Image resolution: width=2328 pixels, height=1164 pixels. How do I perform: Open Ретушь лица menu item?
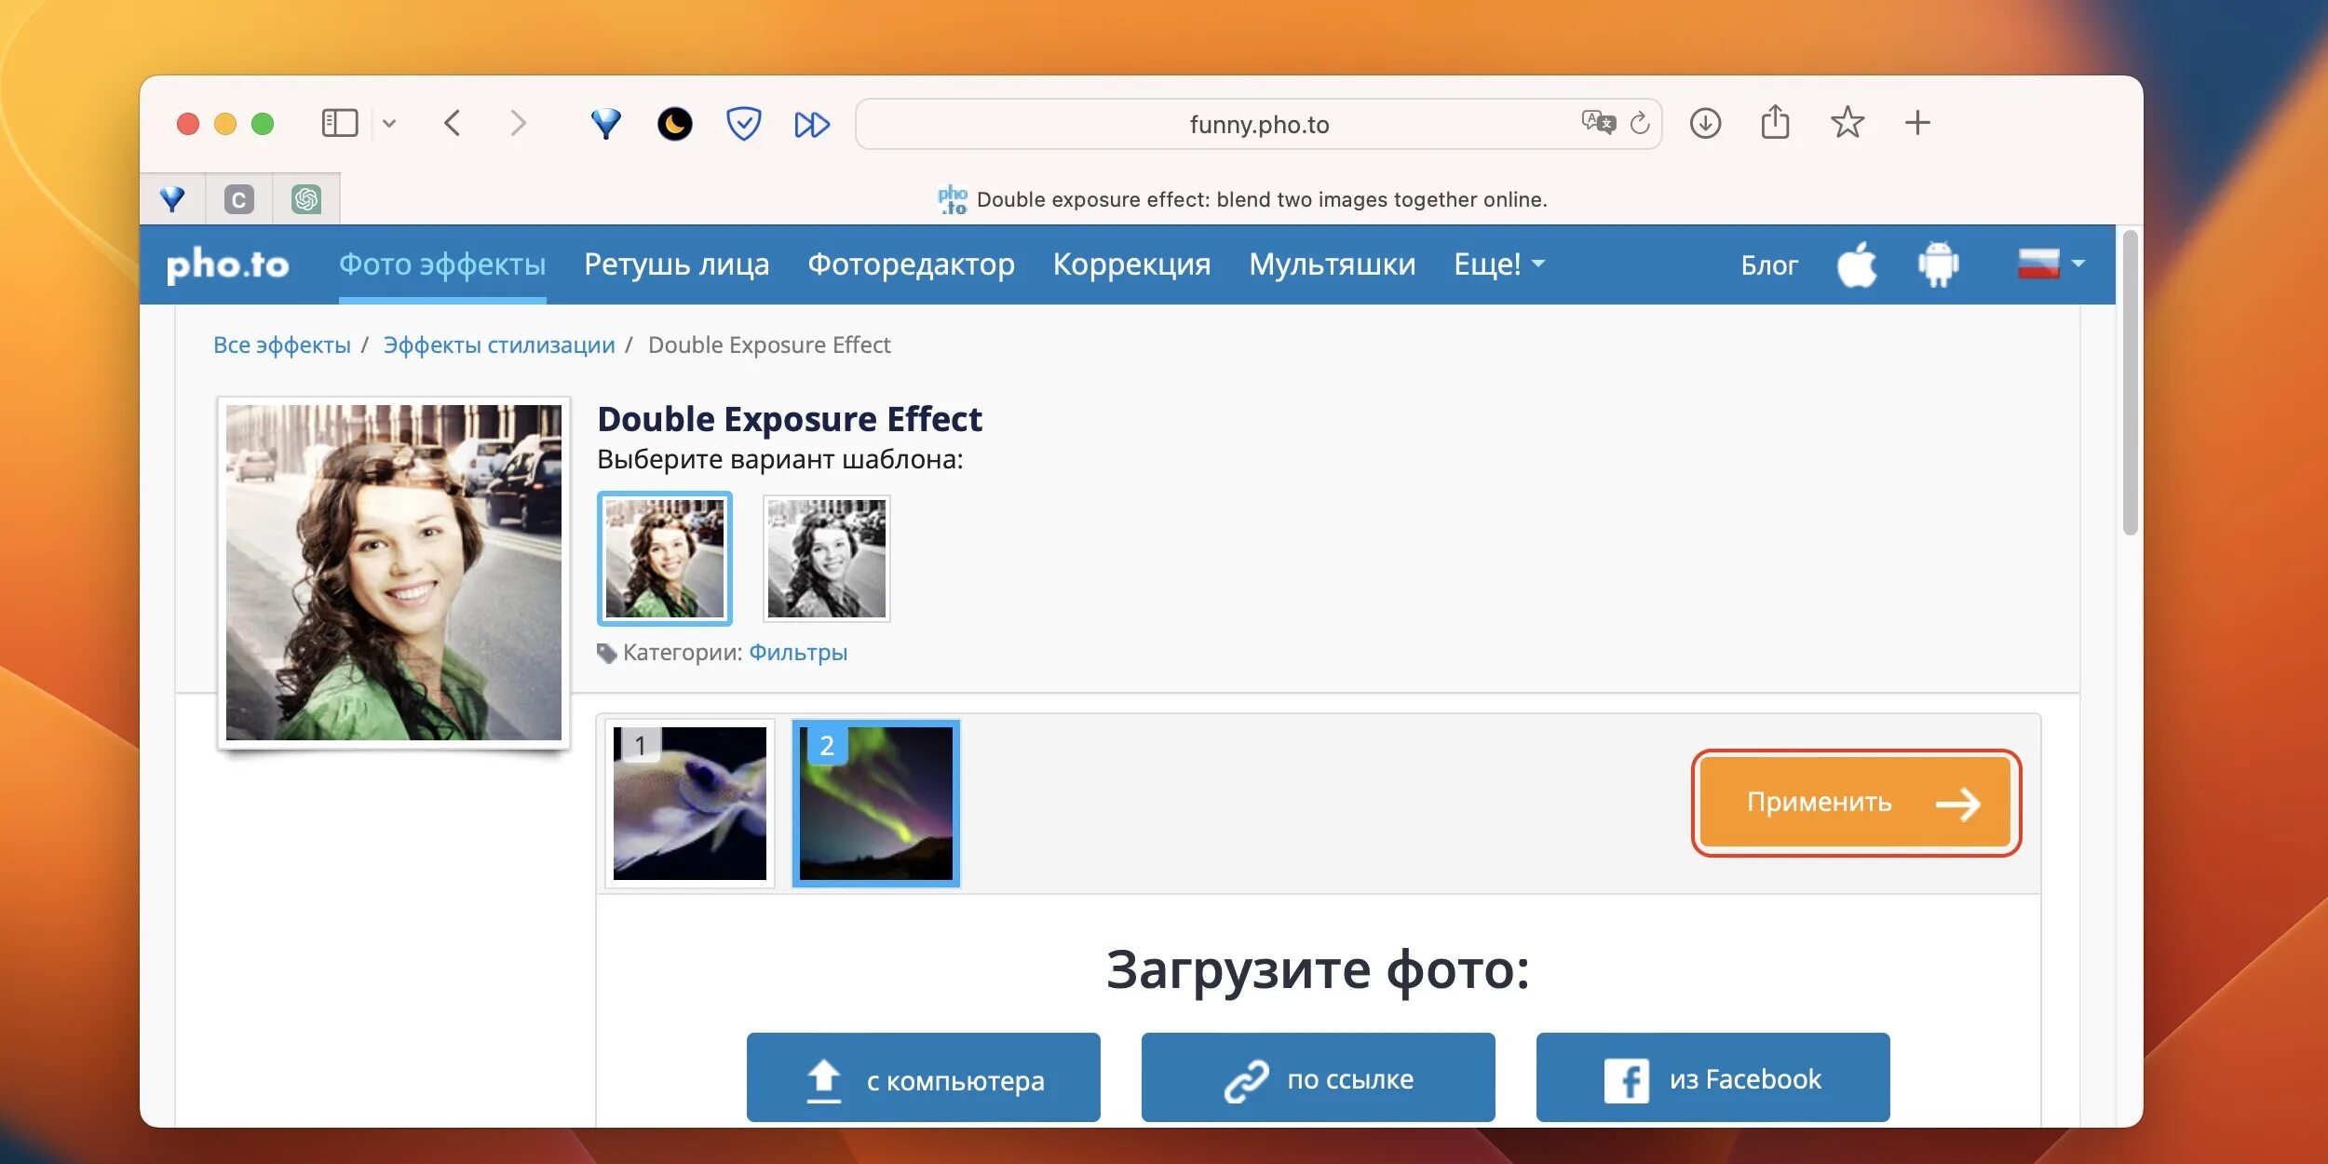click(x=677, y=264)
